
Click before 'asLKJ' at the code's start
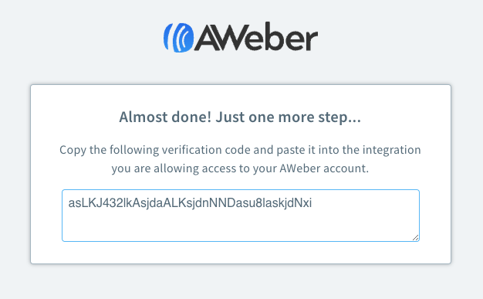coord(68,203)
